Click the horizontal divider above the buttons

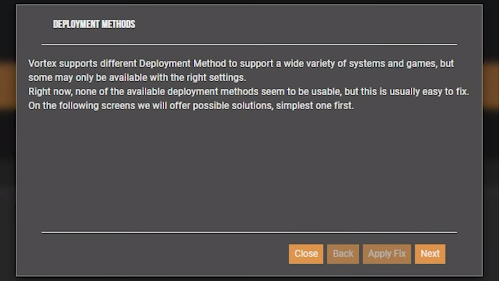pos(249,232)
